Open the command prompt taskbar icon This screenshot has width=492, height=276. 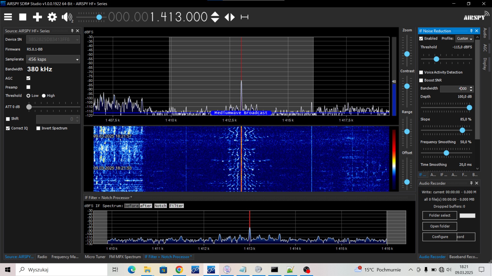click(x=274, y=270)
